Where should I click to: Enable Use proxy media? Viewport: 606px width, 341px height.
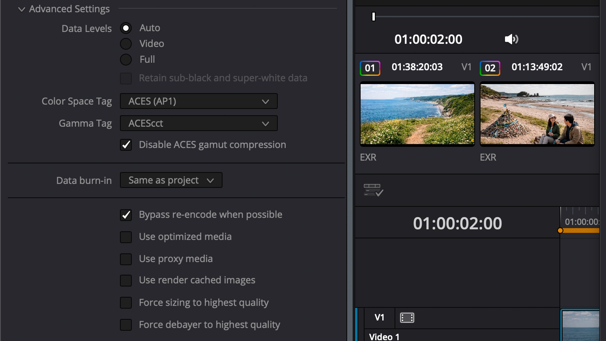click(x=126, y=259)
